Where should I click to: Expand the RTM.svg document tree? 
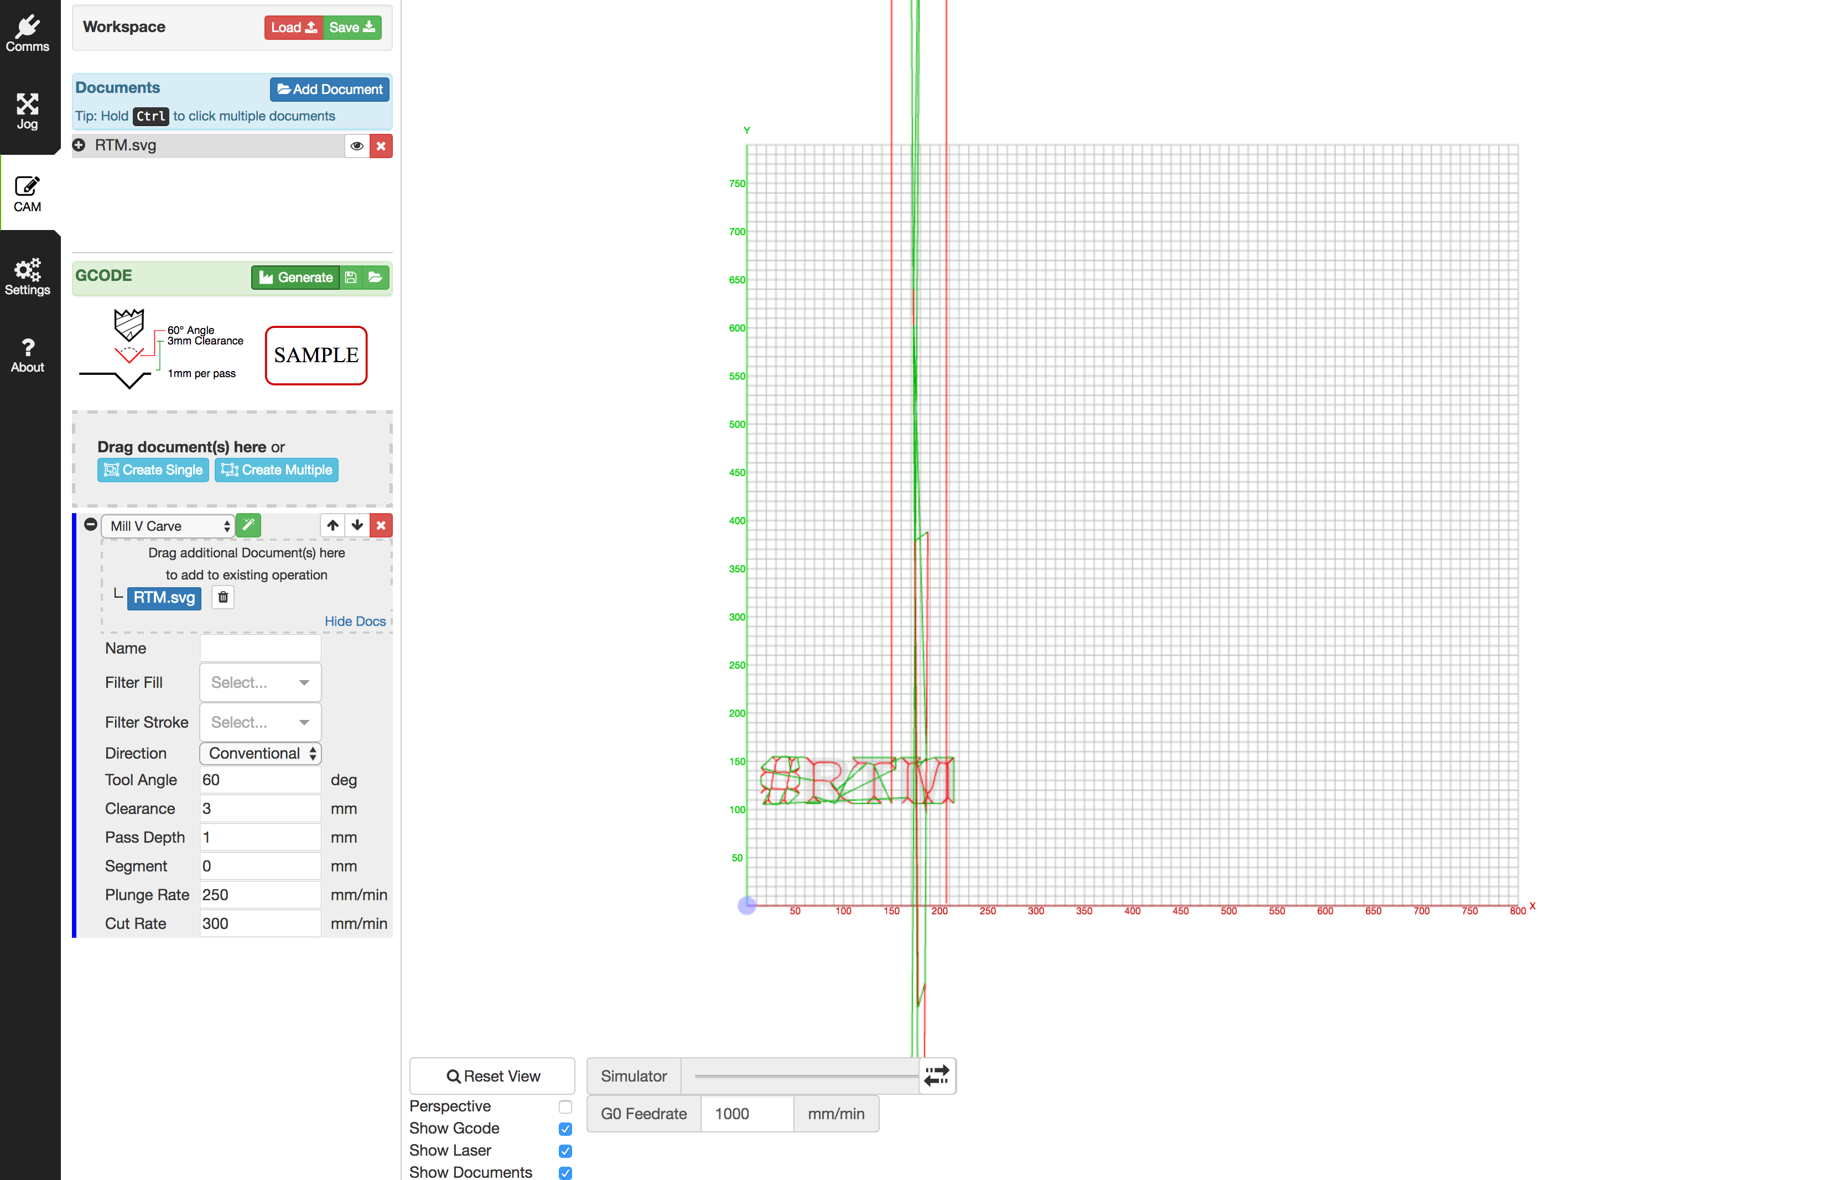[79, 145]
